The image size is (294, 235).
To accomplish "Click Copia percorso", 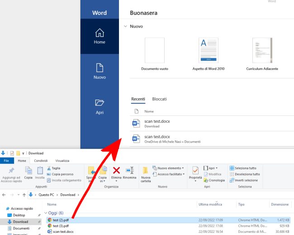I will tap(60, 174).
